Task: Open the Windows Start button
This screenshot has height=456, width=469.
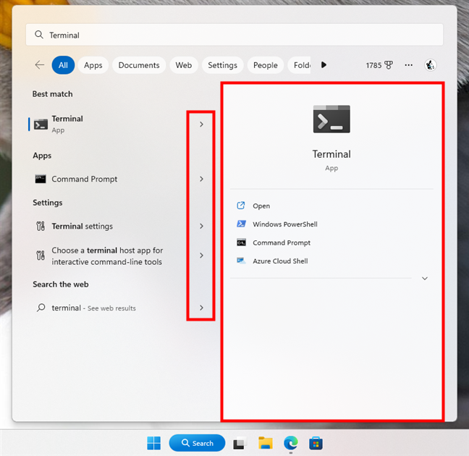Action: pos(153,443)
